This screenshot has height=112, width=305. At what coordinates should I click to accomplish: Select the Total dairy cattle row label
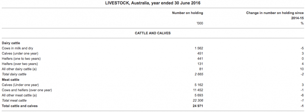(x=14, y=74)
